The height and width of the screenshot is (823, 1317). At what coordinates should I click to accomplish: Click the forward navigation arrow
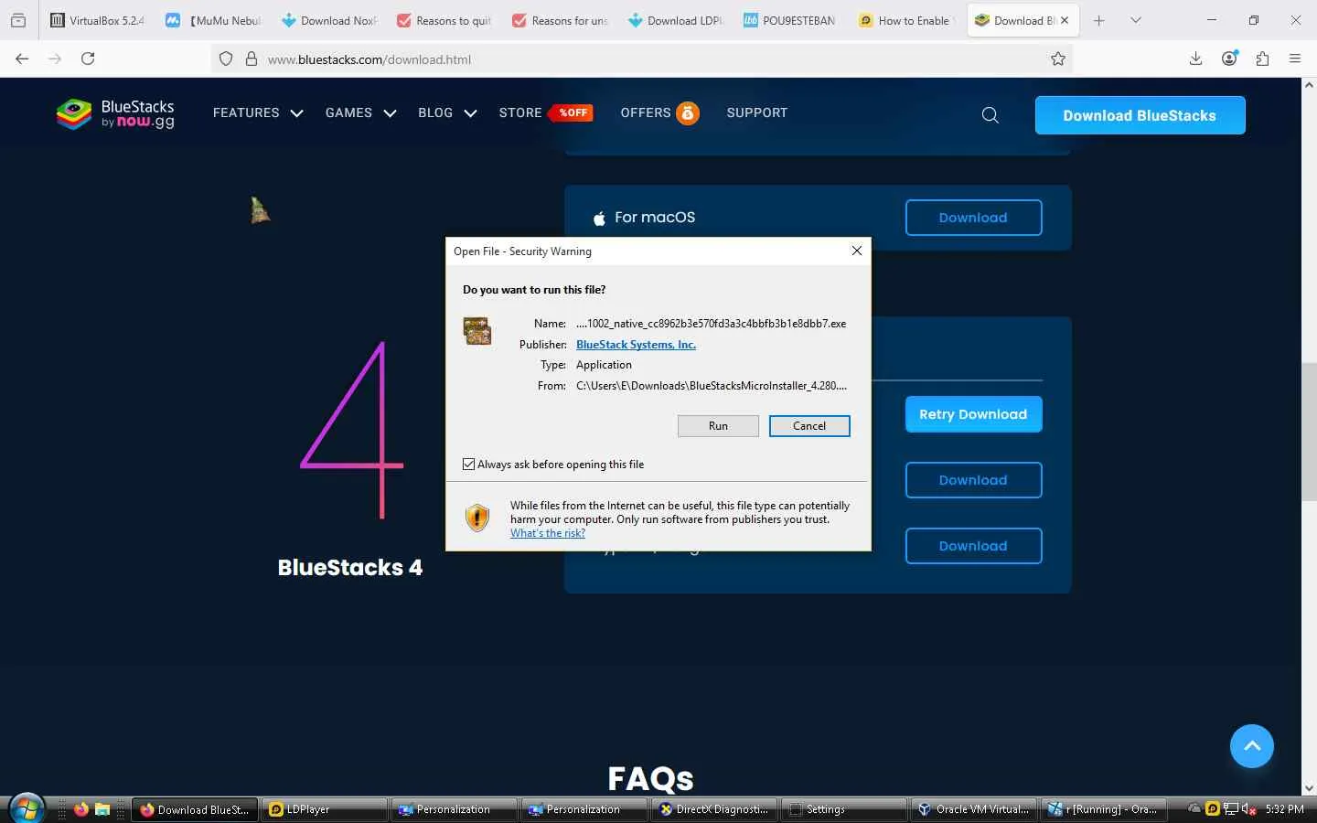(x=55, y=59)
